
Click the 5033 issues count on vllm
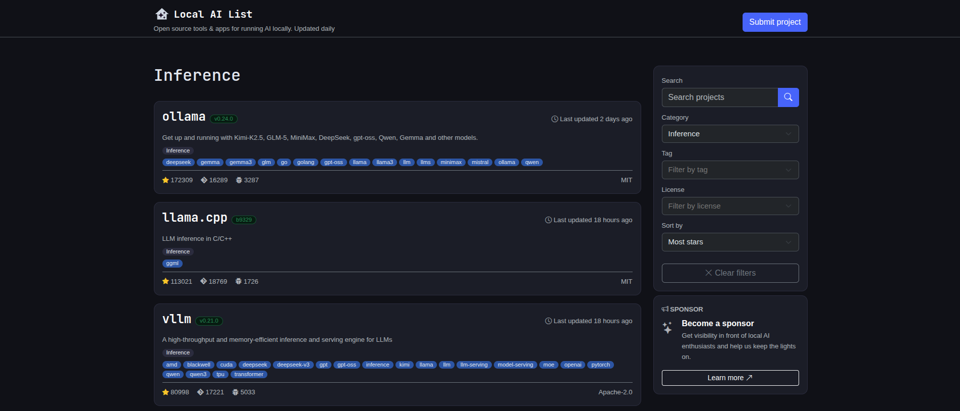(x=248, y=392)
